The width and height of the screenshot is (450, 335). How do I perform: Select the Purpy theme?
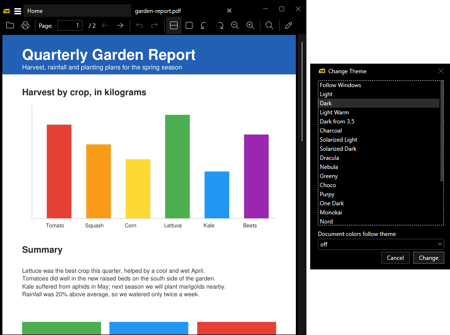379,194
